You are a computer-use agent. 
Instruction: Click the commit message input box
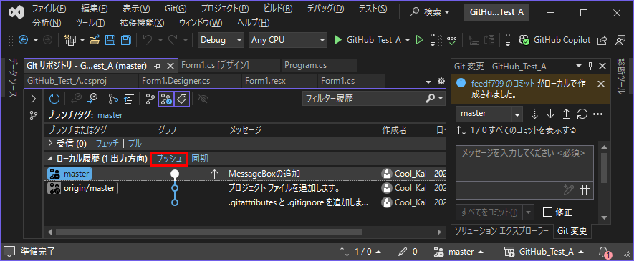[525, 163]
